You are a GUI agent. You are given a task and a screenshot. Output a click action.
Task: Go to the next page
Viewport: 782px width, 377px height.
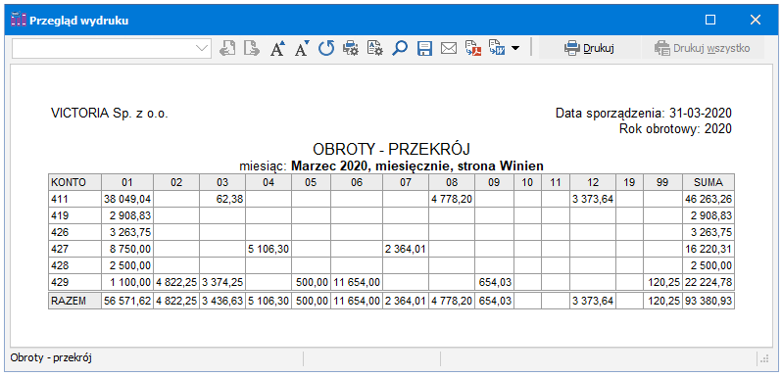[252, 48]
